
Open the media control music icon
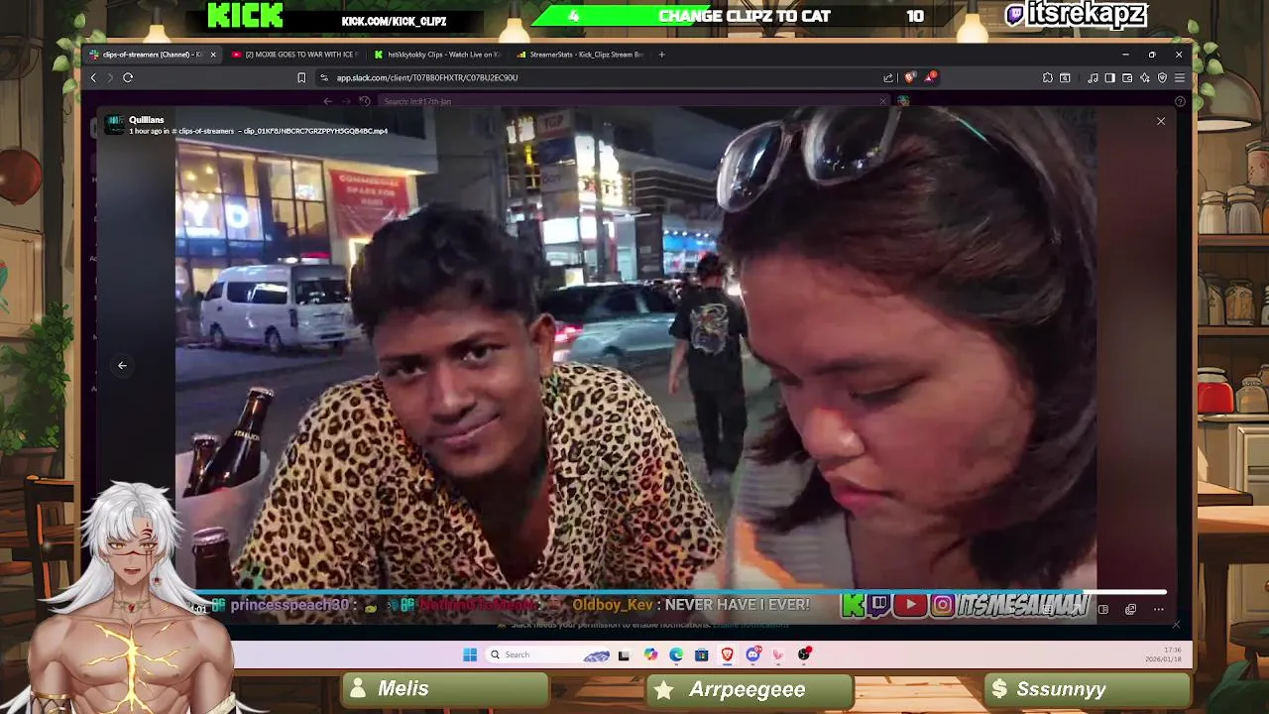click(1093, 77)
